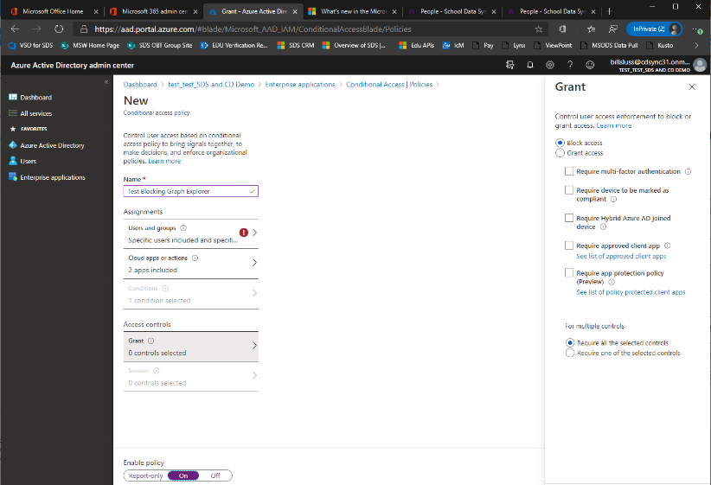This screenshot has height=485, width=711.
Task: Set Enable policy to Off
Action: pos(215,475)
